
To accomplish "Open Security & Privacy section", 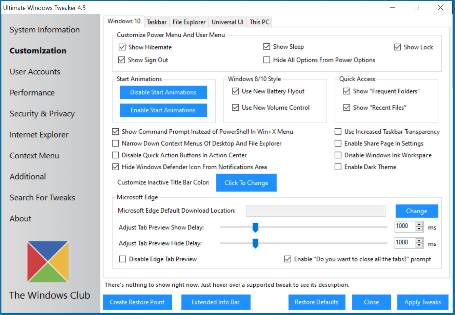I will 42,114.
